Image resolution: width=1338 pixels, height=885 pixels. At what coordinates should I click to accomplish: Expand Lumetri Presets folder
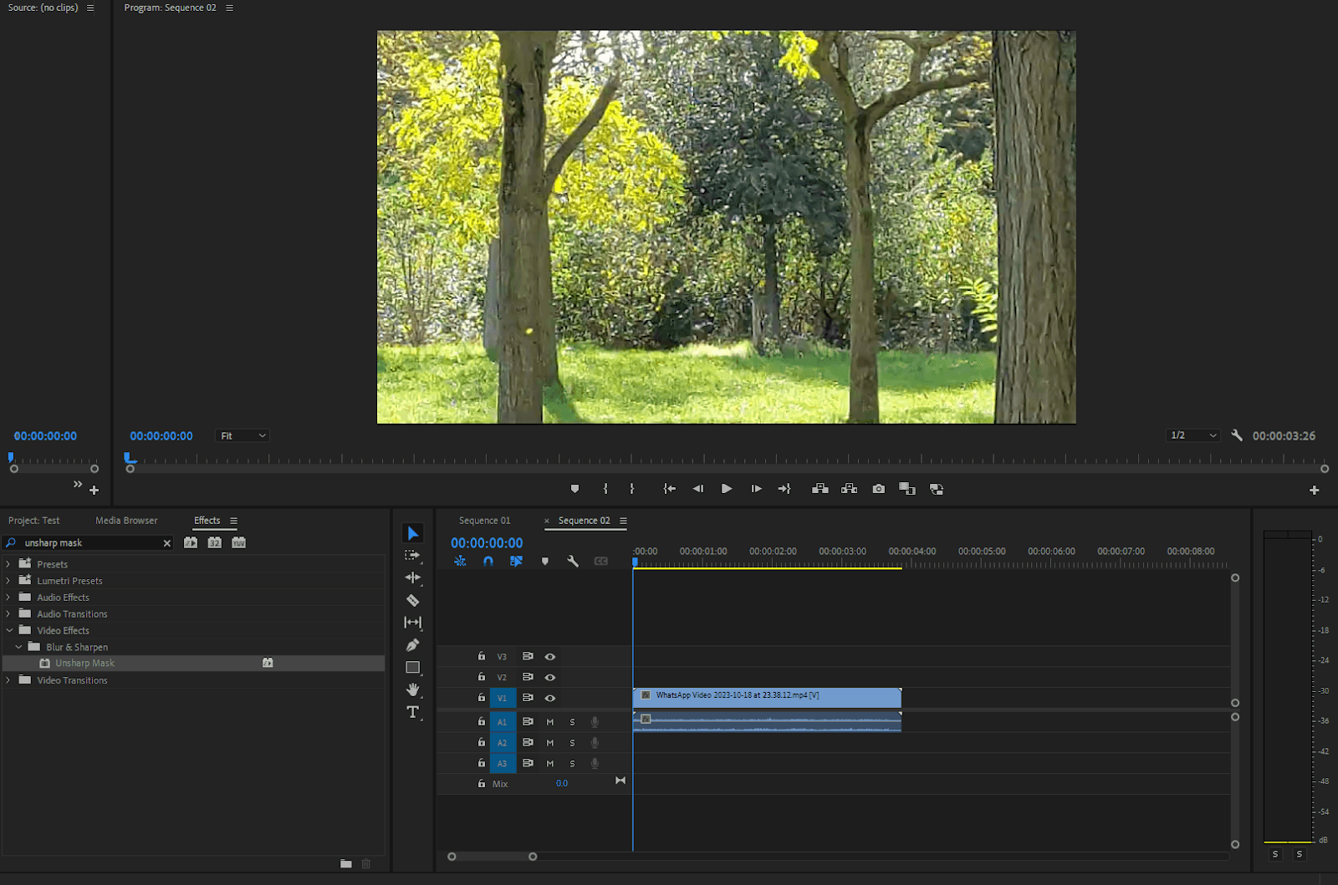point(8,581)
